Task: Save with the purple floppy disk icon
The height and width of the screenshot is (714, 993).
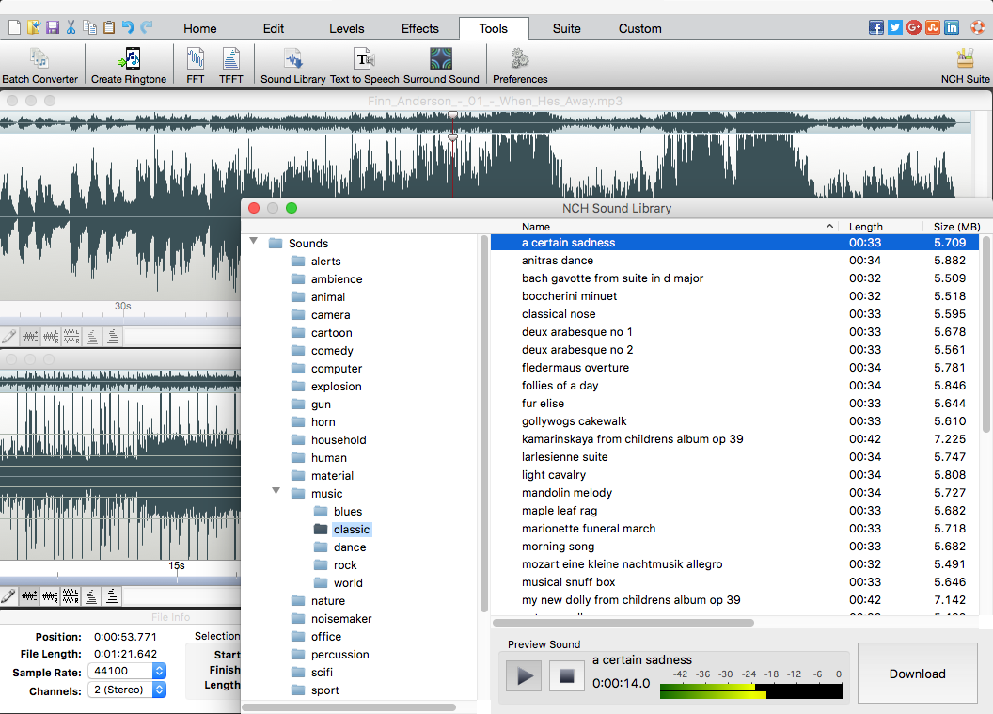Action: pyautogui.click(x=53, y=27)
